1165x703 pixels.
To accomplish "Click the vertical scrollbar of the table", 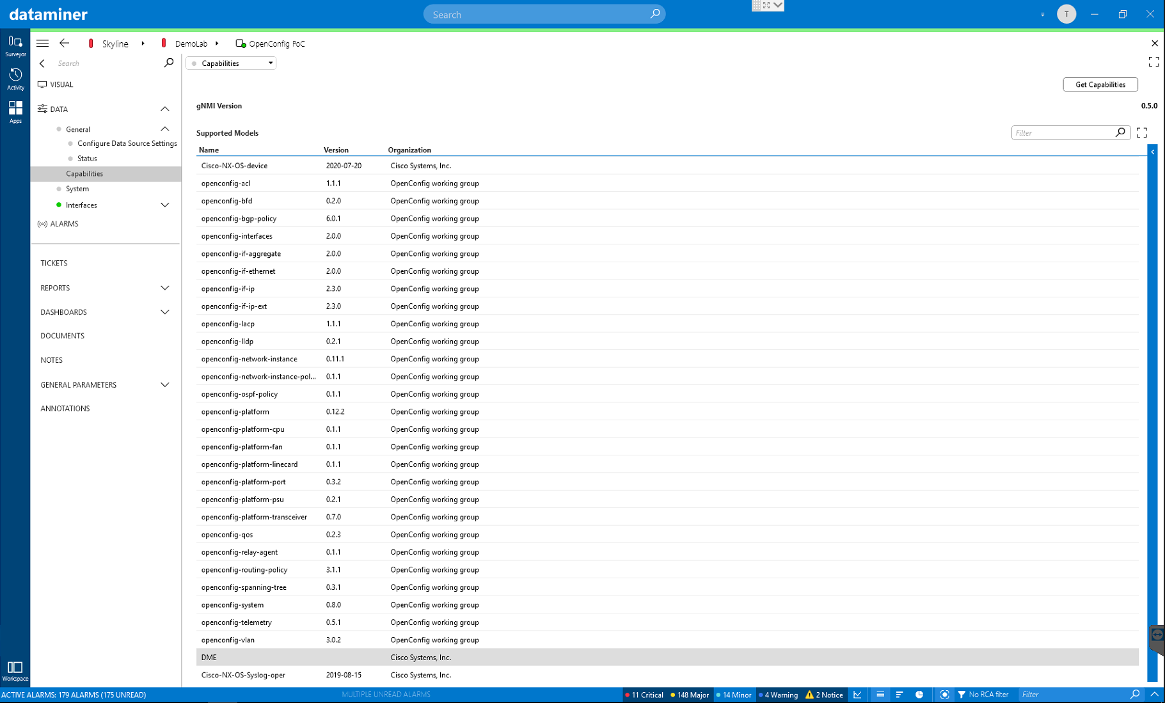I will tap(1153, 413).
